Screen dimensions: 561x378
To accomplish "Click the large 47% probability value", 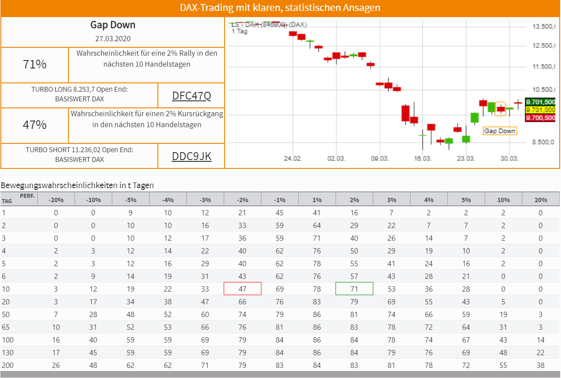I will coord(35,125).
